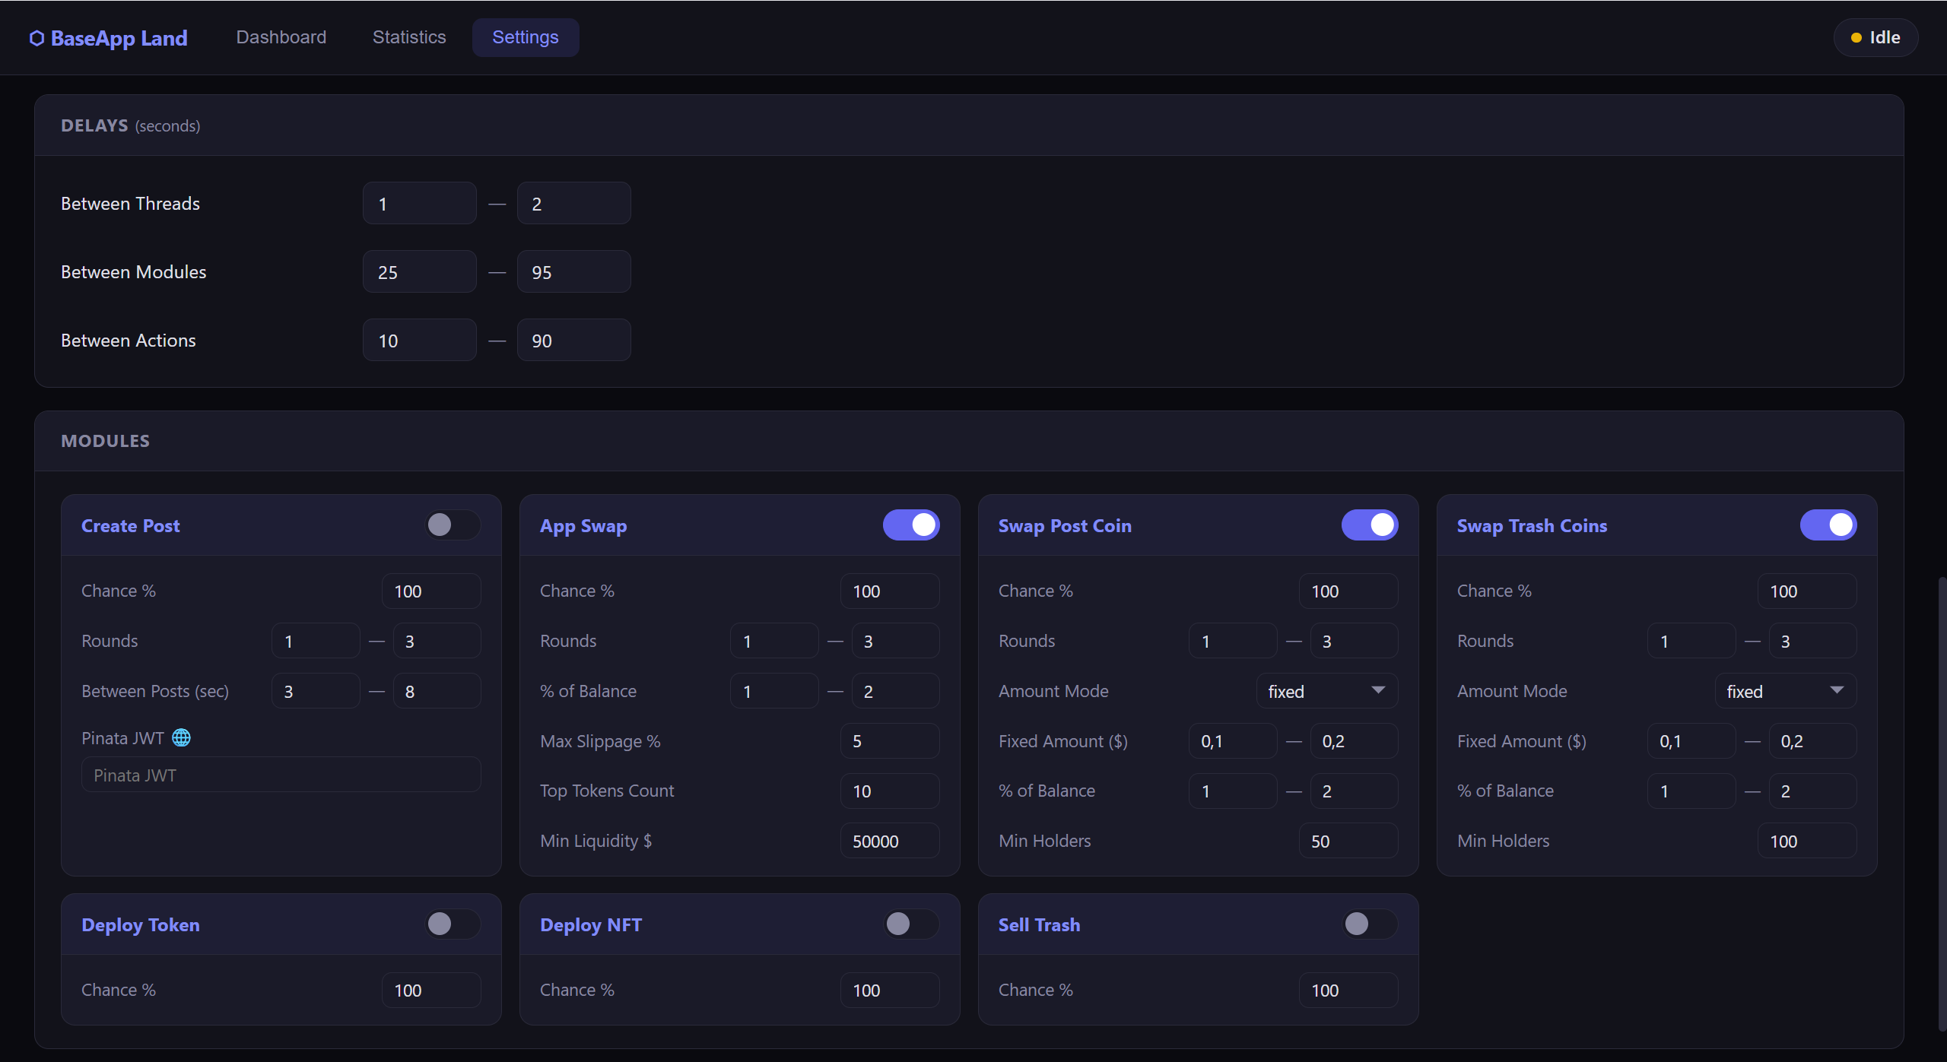Switch to the Statistics tab

(x=409, y=37)
